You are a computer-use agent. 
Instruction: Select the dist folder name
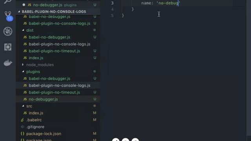coord(30,30)
